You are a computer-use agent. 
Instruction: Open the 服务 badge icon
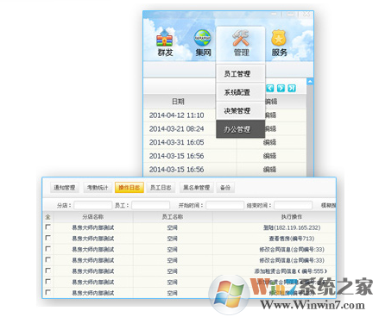pyautogui.click(x=279, y=43)
